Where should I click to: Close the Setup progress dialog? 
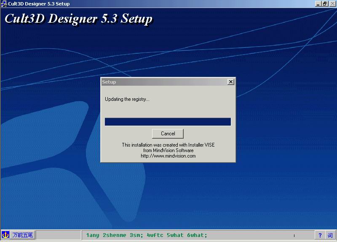click(230, 82)
